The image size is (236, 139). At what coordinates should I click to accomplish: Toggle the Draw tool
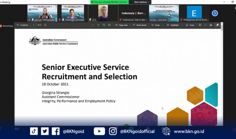pos(155,25)
